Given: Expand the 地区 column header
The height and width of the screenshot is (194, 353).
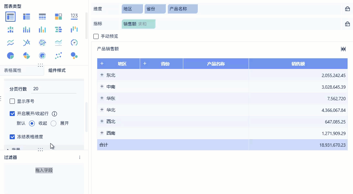Looking at the screenshot, I should (102, 63).
